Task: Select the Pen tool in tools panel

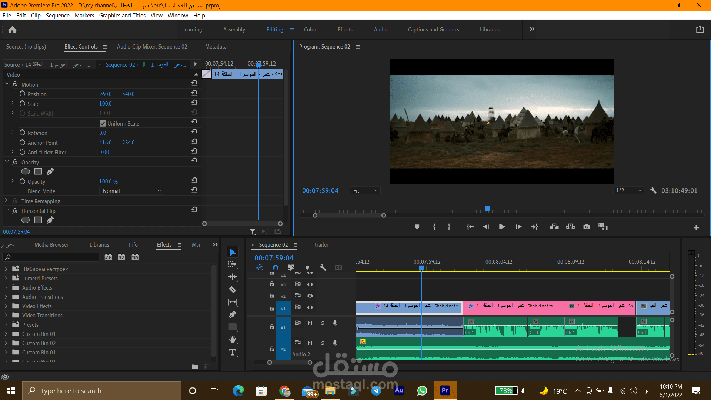Action: point(233,314)
